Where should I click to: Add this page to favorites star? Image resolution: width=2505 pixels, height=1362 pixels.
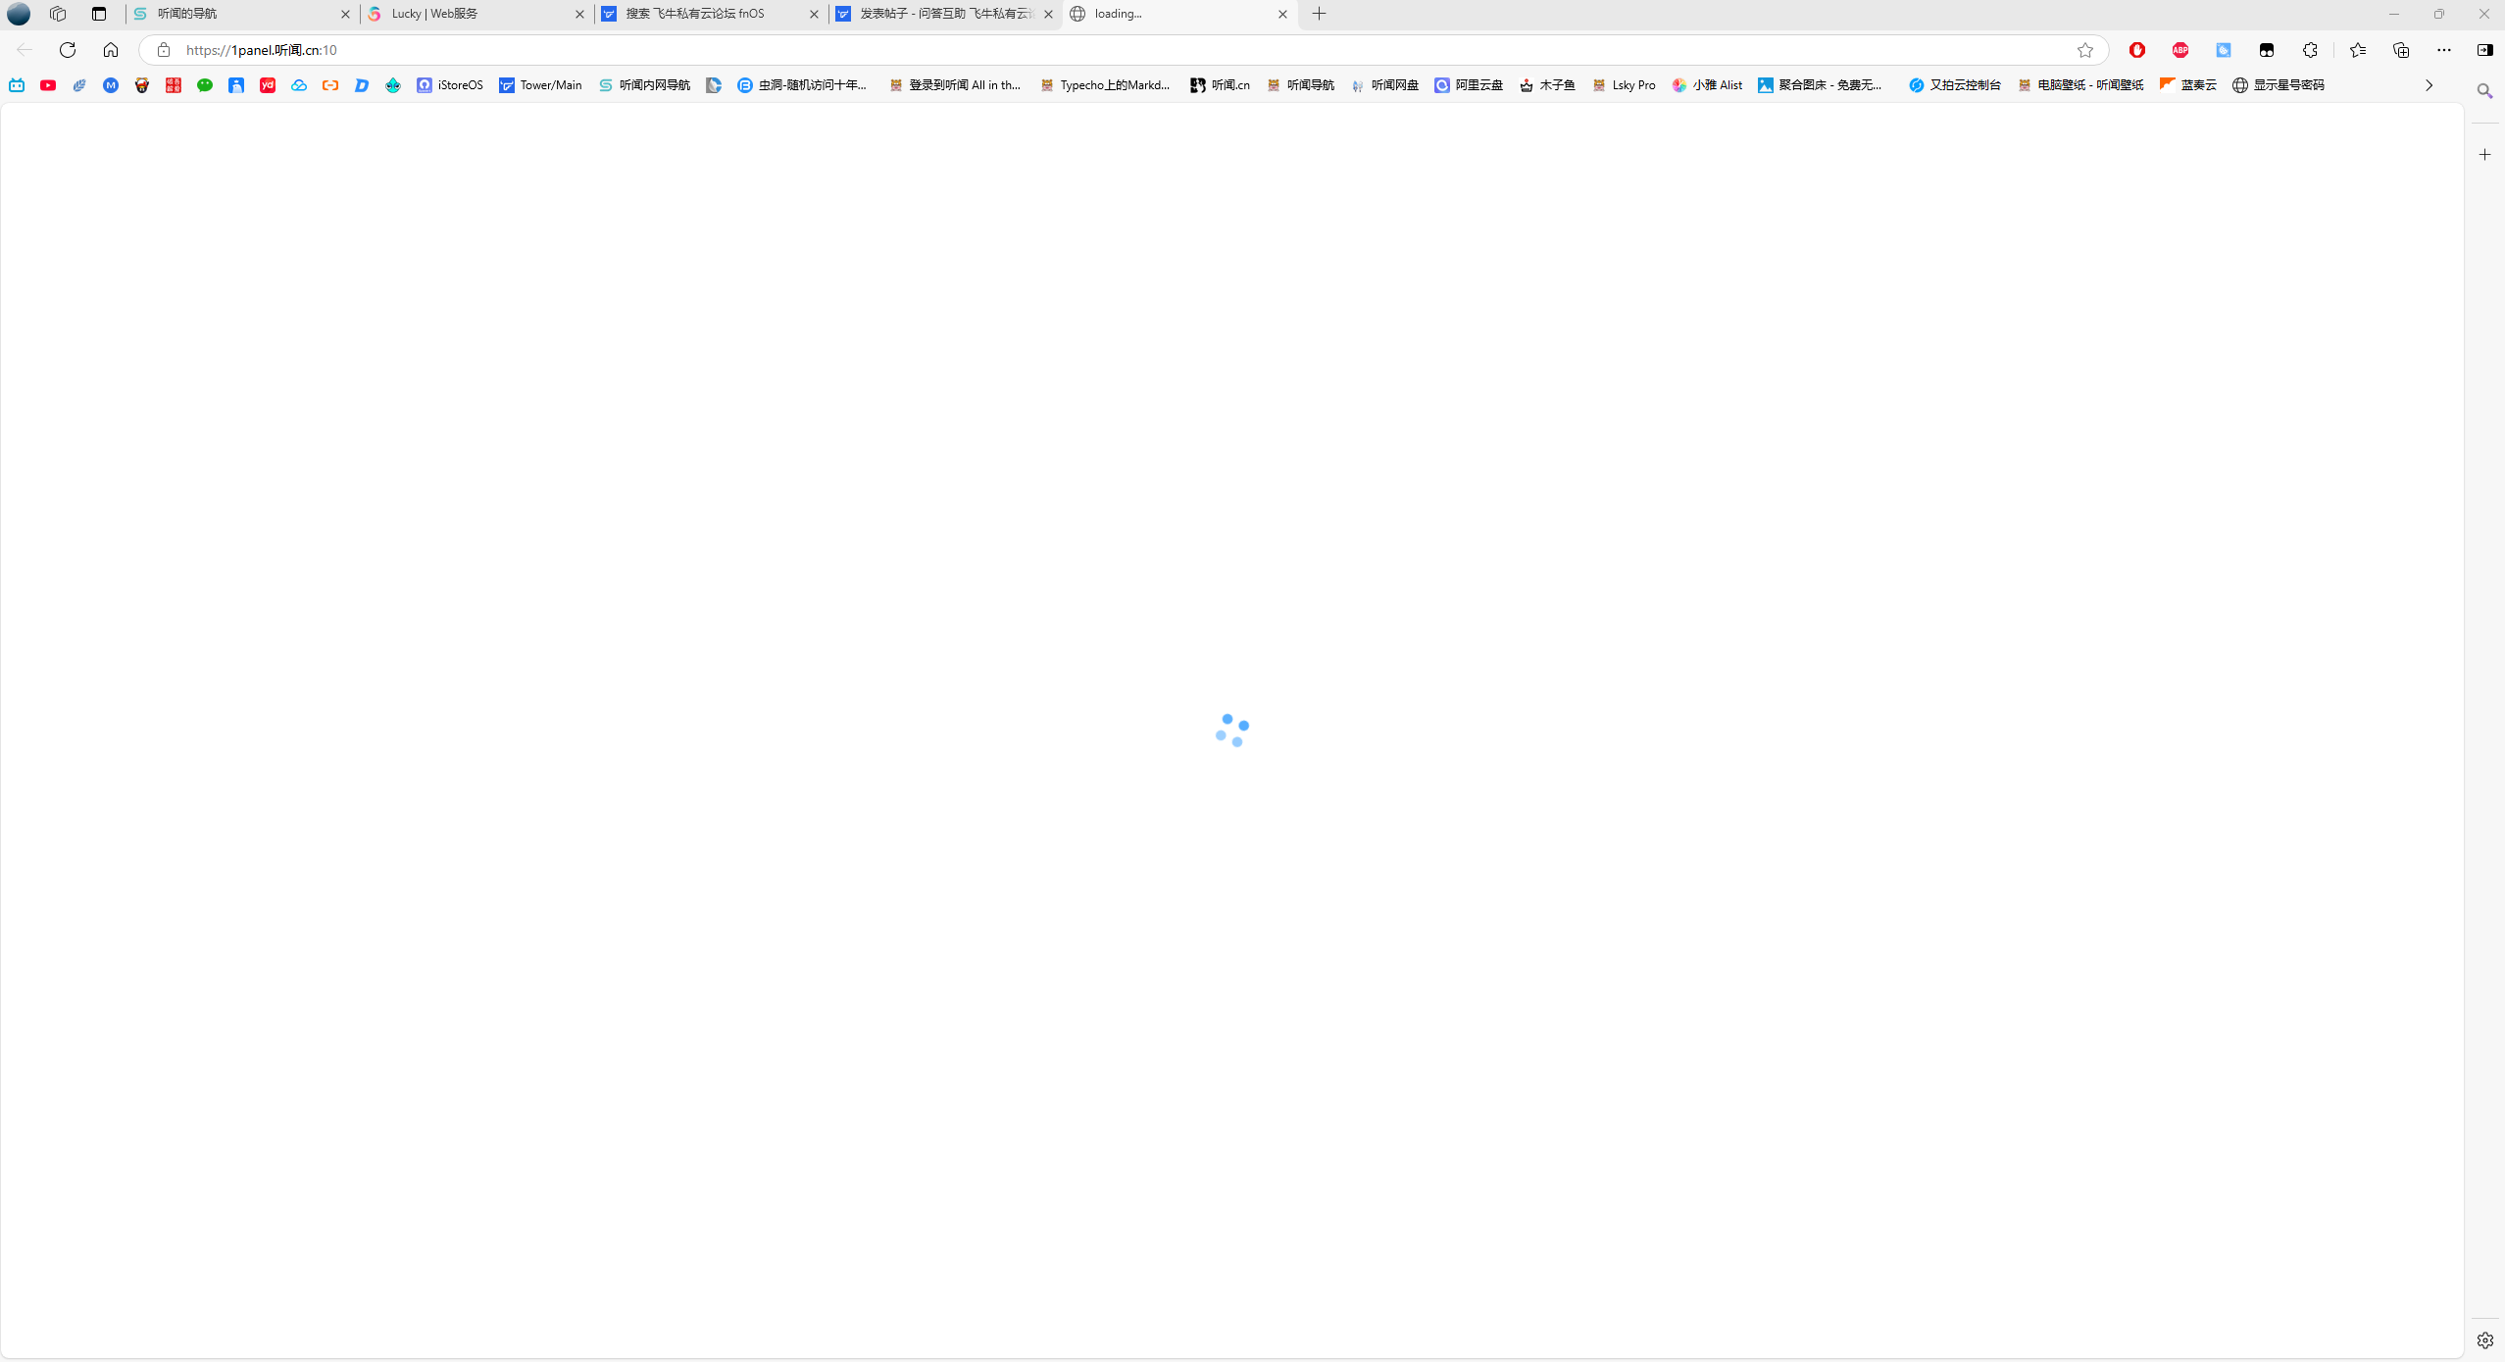click(2085, 50)
